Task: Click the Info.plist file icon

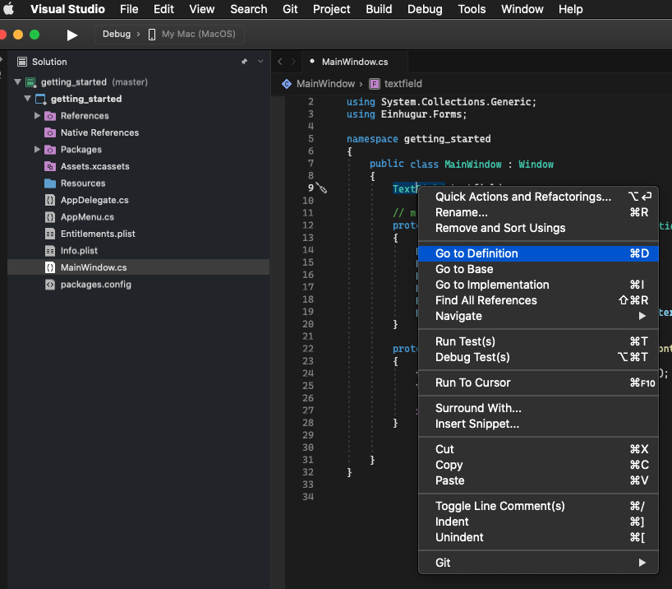Action: coord(50,251)
